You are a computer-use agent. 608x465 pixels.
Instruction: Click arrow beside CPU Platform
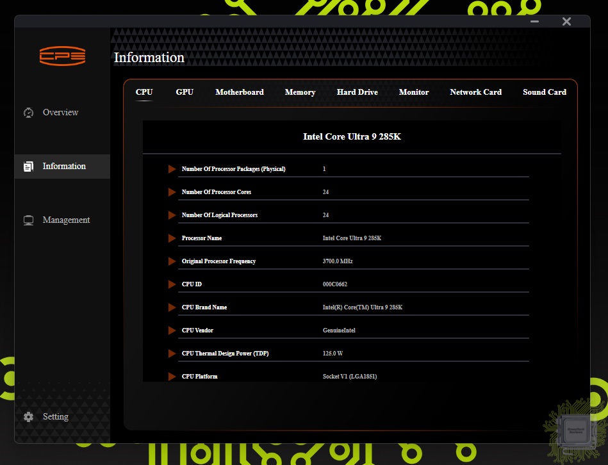(172, 377)
